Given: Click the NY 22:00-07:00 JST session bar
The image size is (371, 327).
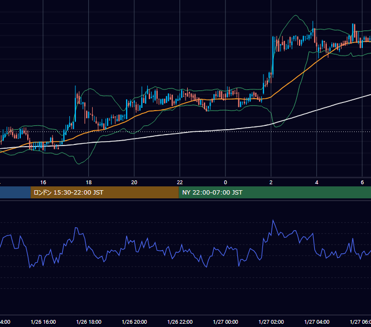Looking at the screenshot, I should pos(274,192).
